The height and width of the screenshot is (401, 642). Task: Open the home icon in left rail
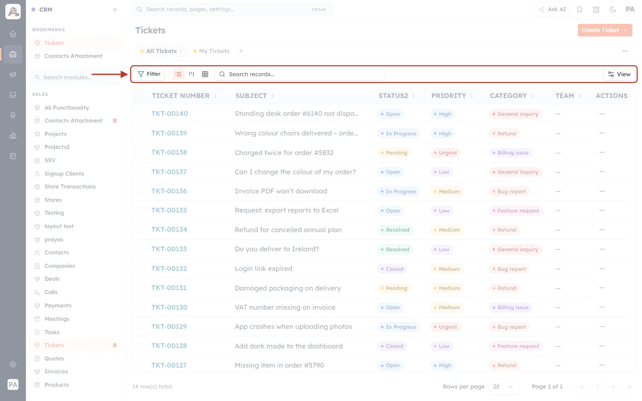[13, 34]
